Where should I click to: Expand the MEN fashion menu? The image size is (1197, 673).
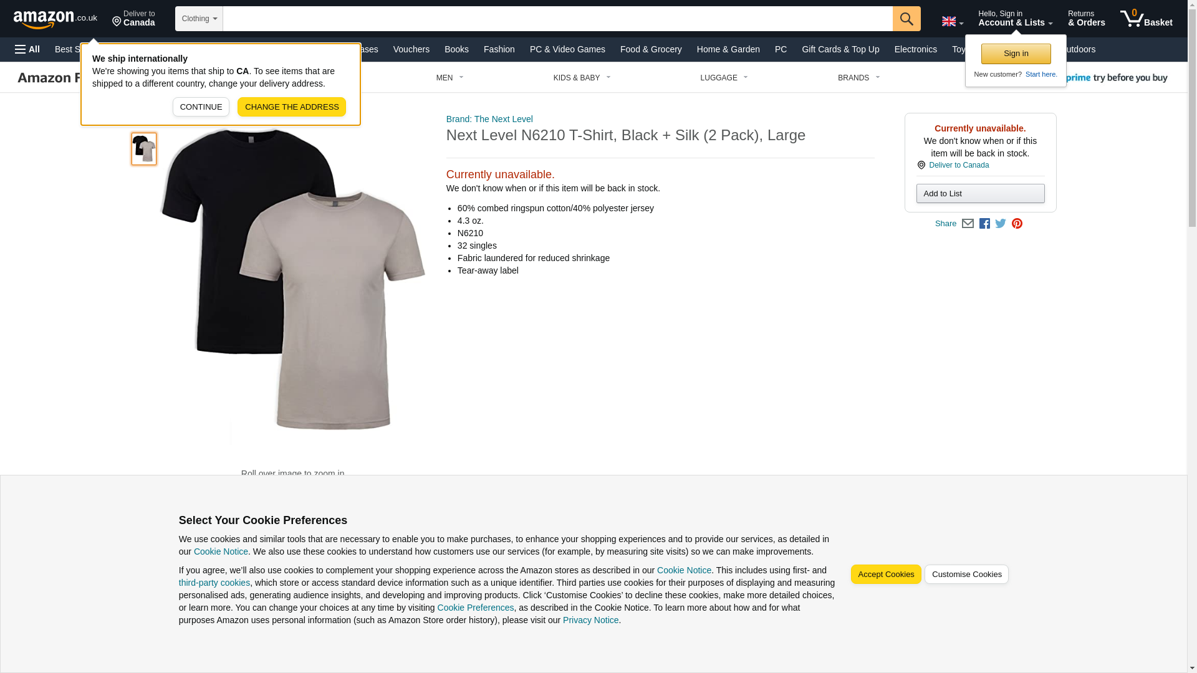(x=449, y=78)
